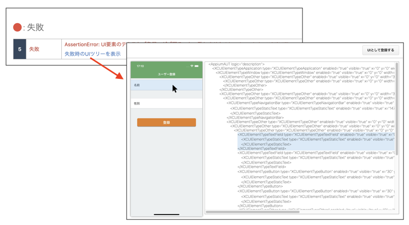Click the AssertionError message text

(95, 44)
